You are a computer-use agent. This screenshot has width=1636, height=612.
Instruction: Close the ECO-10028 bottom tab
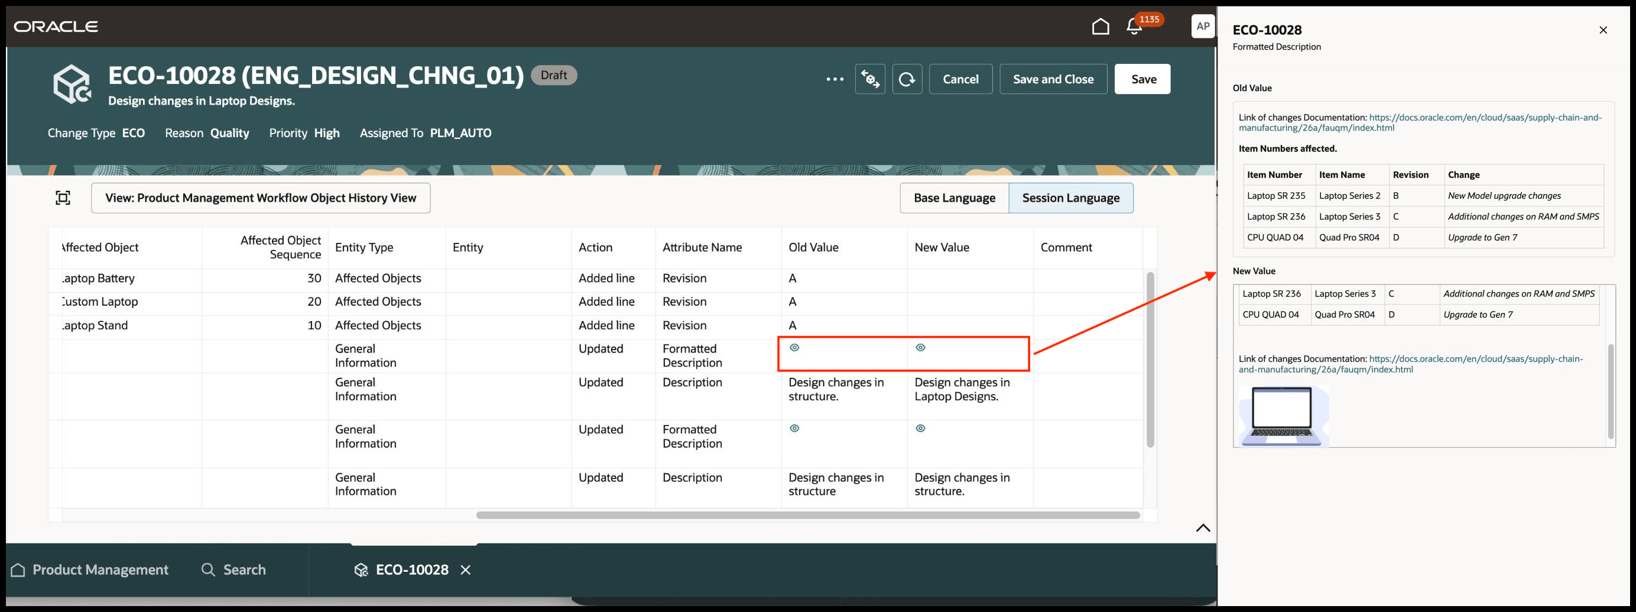(x=466, y=570)
